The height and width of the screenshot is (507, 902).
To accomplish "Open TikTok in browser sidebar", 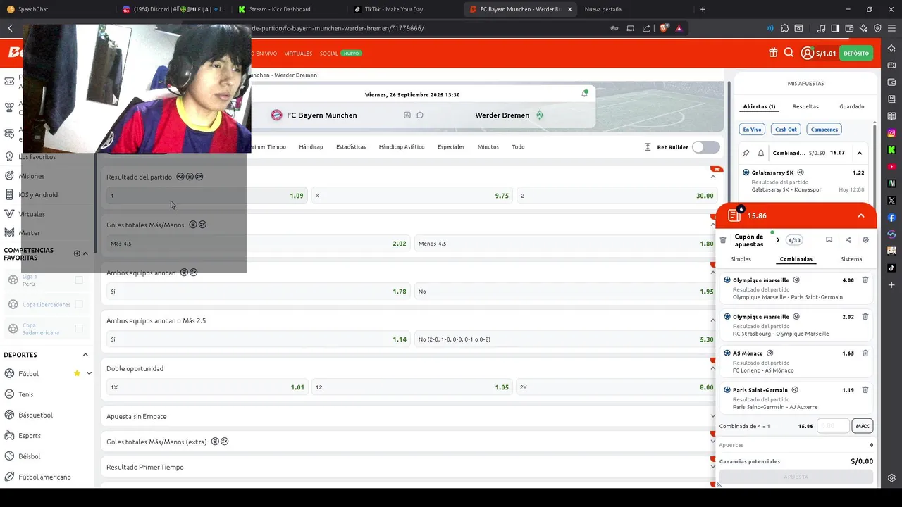I will tap(891, 268).
